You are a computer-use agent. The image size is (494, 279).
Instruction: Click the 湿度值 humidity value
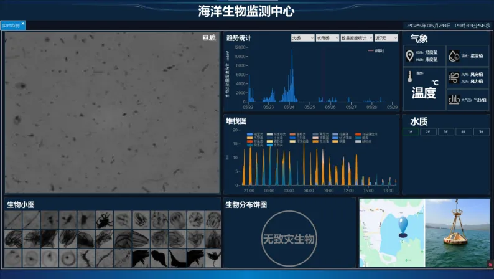tap(477, 56)
